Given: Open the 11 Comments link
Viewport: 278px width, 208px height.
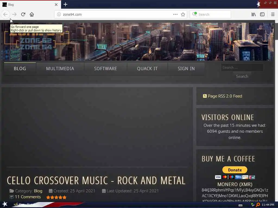Looking at the screenshot, I should (28, 197).
